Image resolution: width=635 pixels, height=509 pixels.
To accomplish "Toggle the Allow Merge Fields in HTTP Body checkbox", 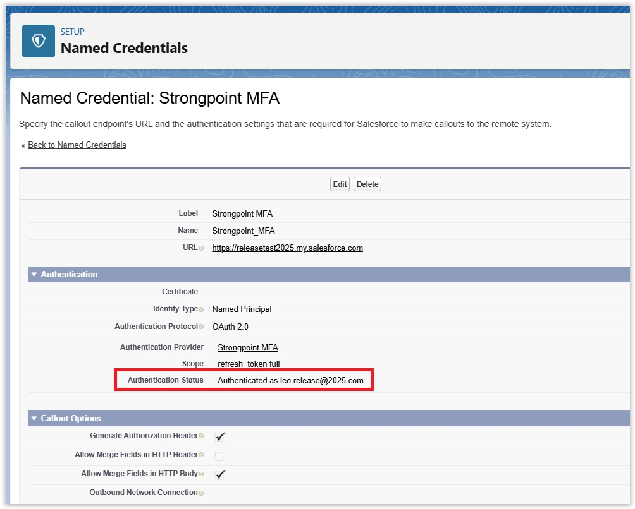I will (x=219, y=474).
